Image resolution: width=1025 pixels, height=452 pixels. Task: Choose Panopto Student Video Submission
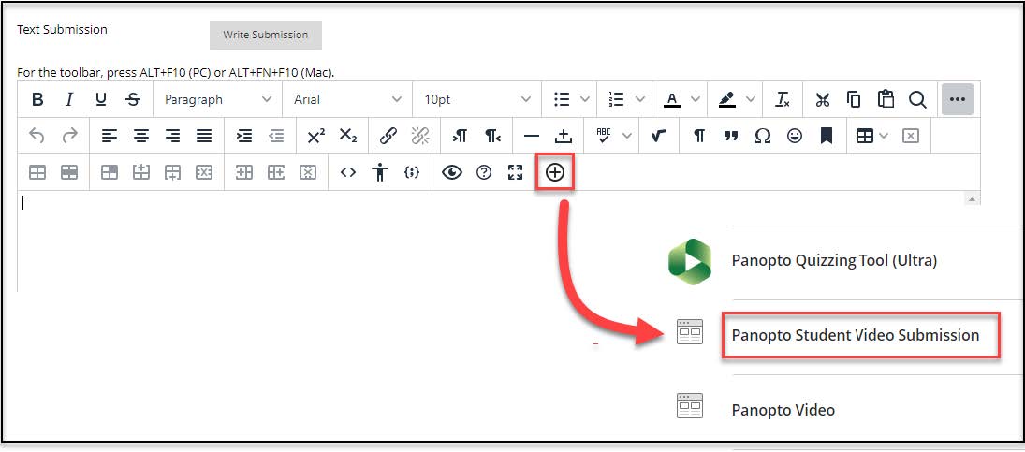[855, 335]
